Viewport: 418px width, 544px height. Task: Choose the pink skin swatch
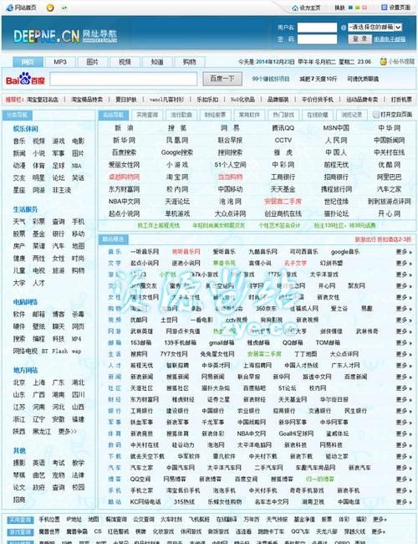(364, 8)
